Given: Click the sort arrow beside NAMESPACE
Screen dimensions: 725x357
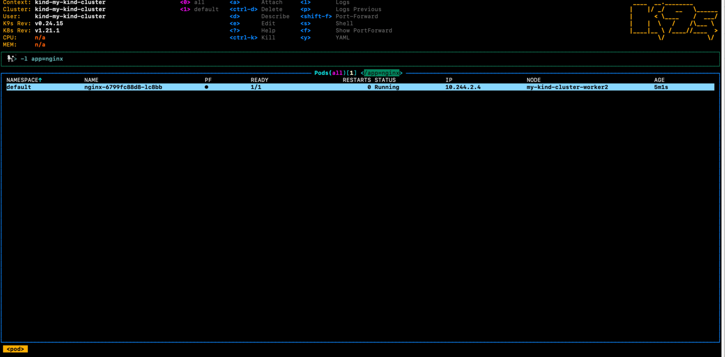Looking at the screenshot, I should pos(40,80).
